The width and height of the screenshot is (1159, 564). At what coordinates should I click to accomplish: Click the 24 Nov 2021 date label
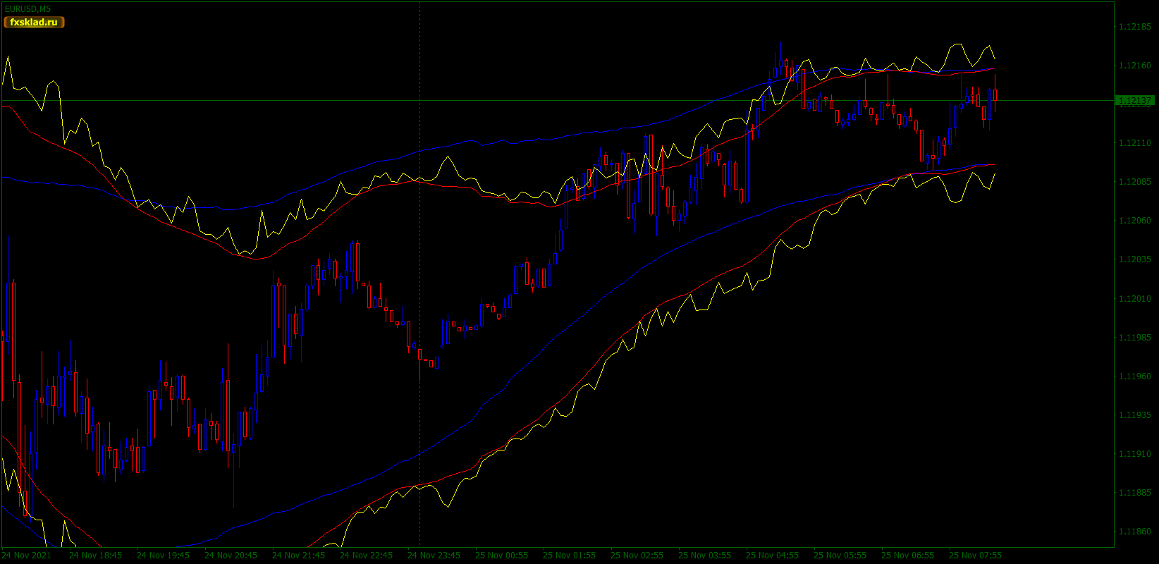pyautogui.click(x=27, y=556)
